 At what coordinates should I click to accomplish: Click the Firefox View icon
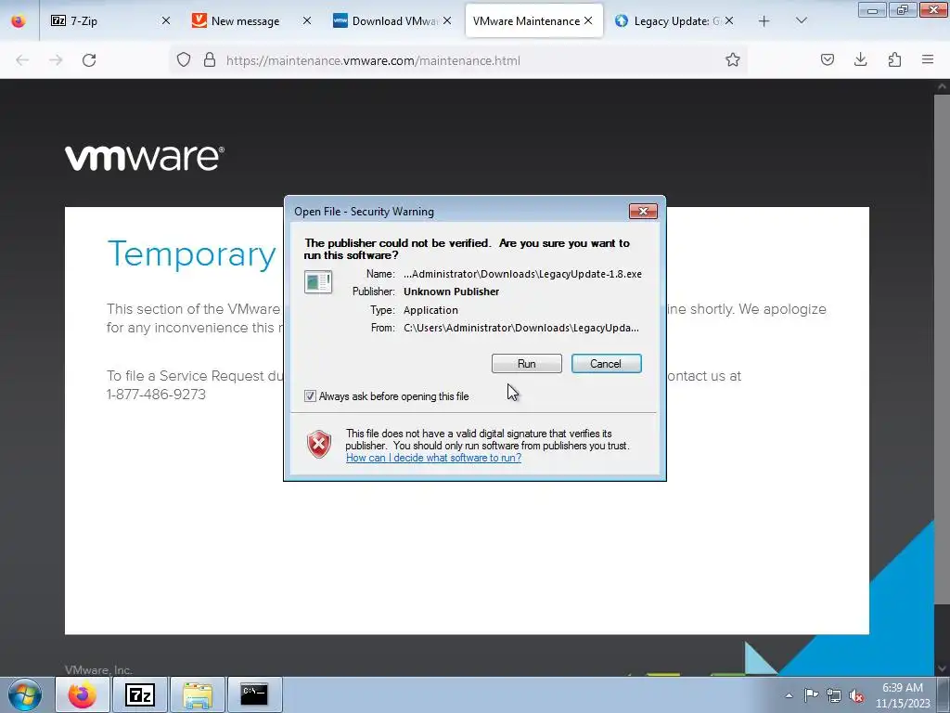(19, 21)
